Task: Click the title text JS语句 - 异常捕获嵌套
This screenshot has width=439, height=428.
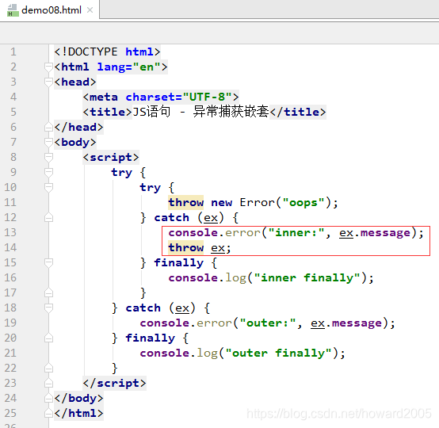Action: pos(200,112)
